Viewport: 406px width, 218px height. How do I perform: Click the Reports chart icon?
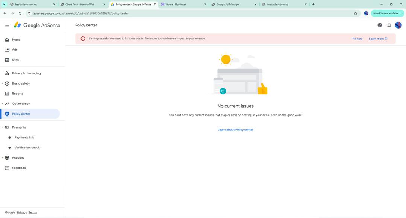coord(7,94)
